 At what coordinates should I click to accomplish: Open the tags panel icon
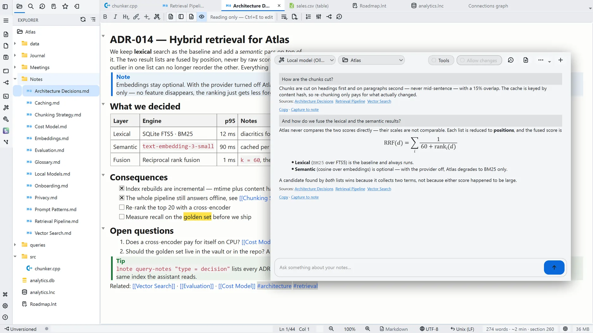click(77, 6)
